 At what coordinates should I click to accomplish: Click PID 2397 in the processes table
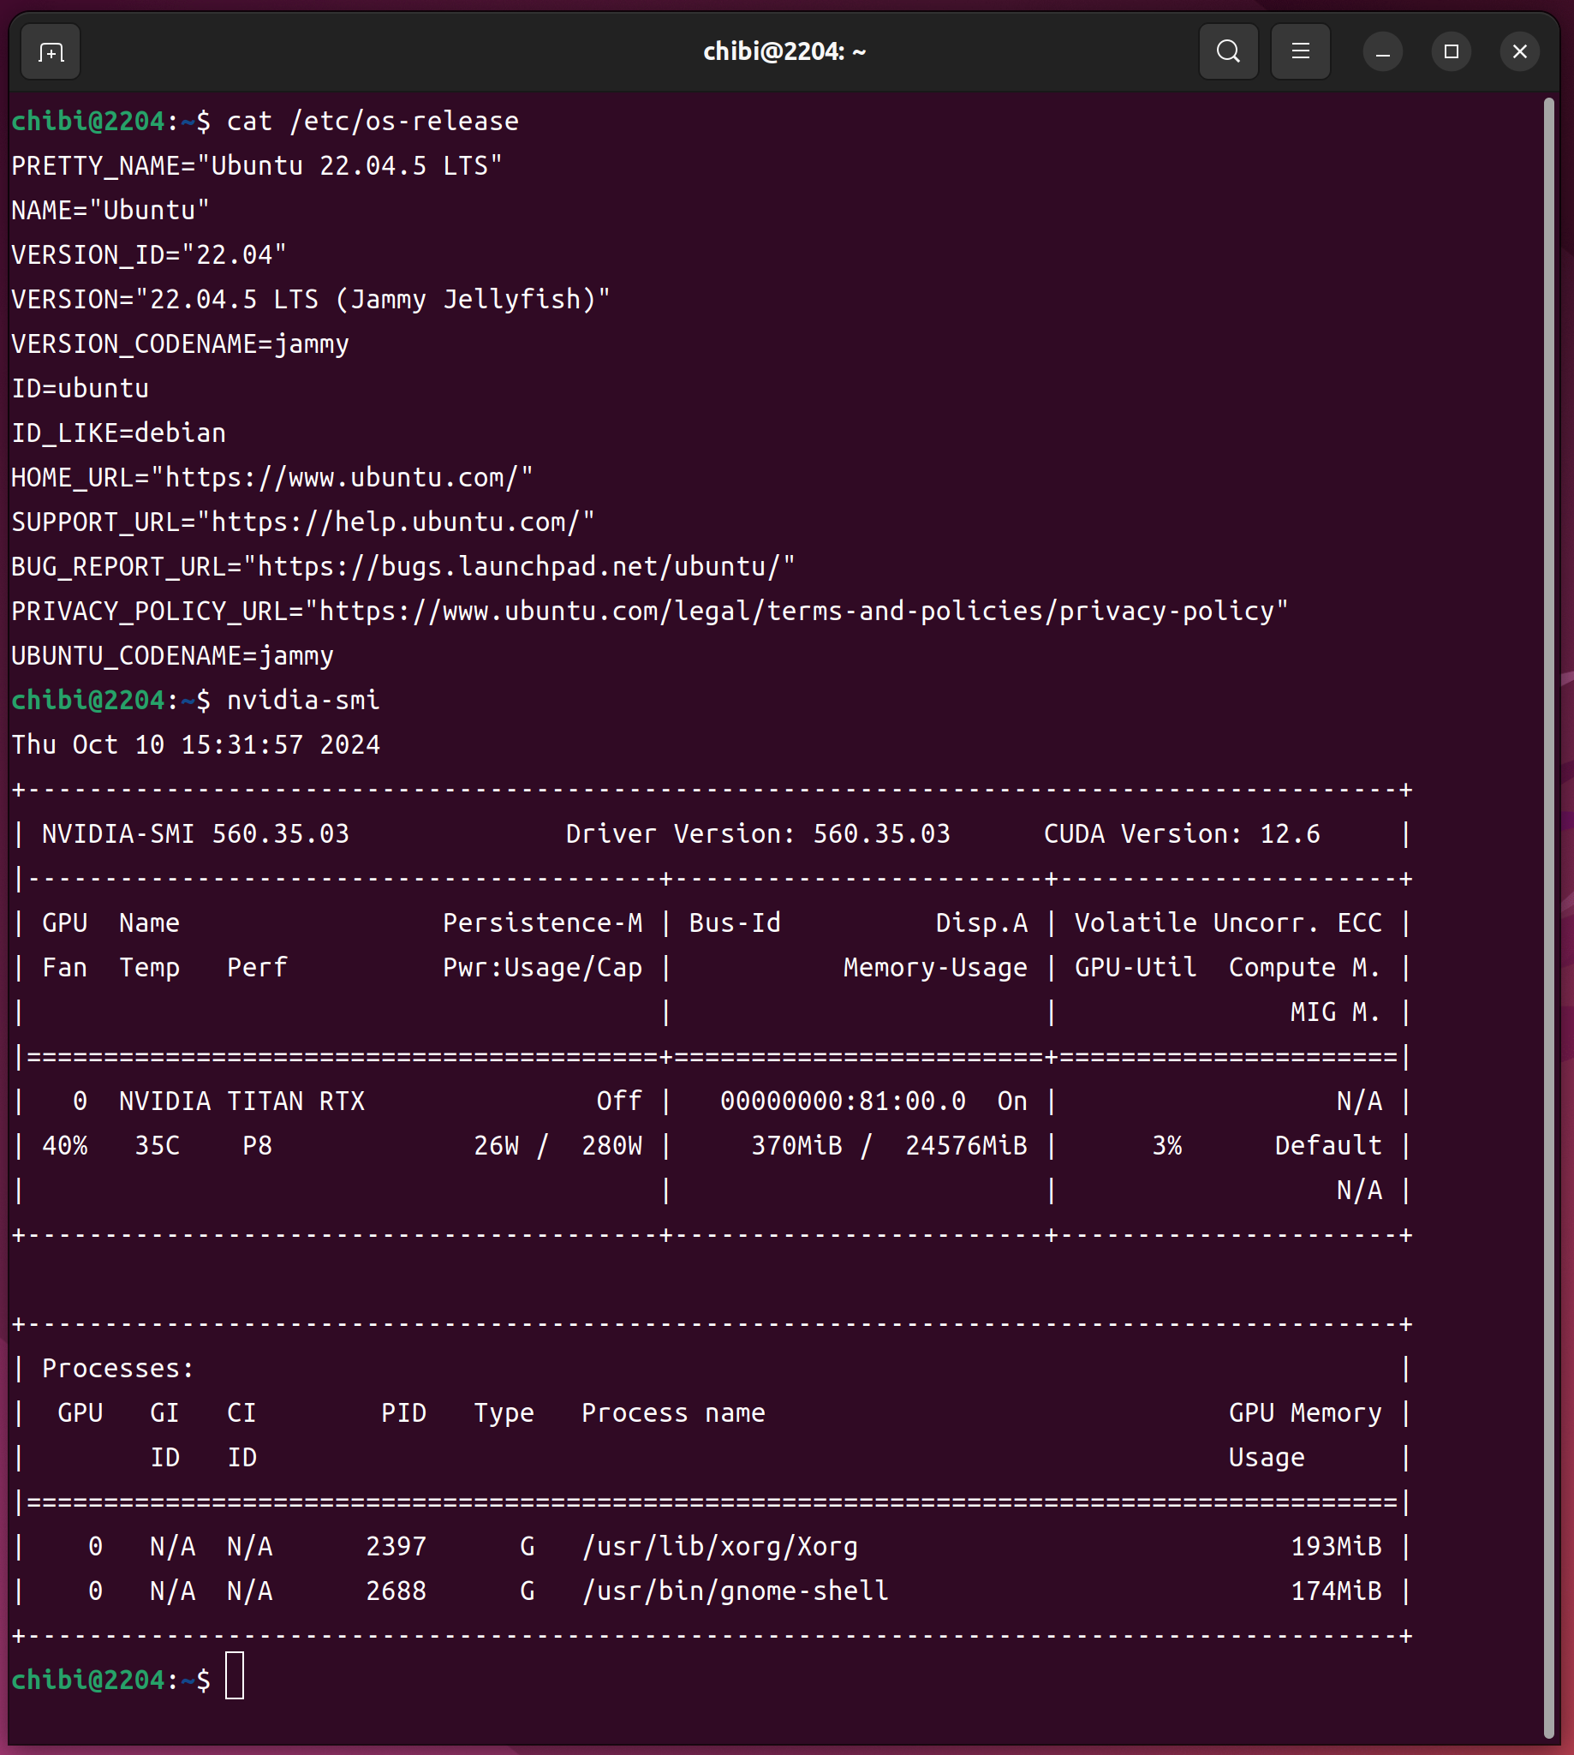point(396,1547)
